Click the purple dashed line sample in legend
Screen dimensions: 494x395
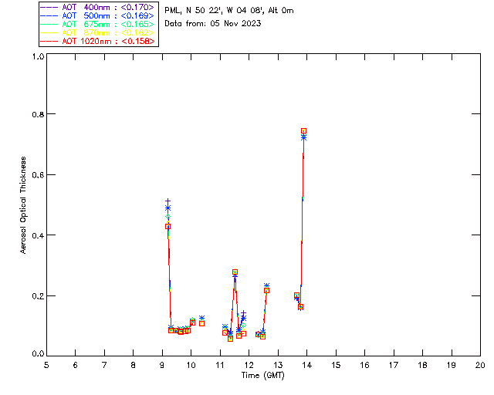click(x=49, y=7)
